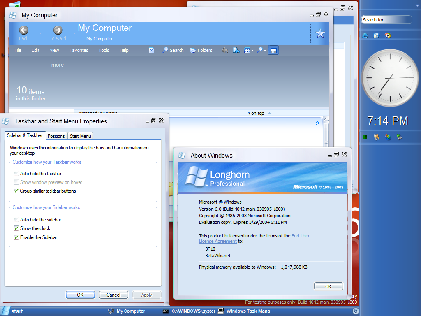This screenshot has width=421, height=316.
Task: Click the A on top sort arrow
Action: click(x=269, y=113)
